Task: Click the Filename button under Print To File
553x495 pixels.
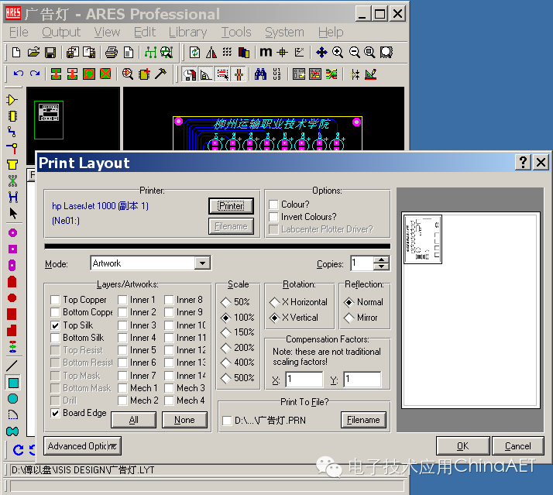Action: (x=363, y=420)
